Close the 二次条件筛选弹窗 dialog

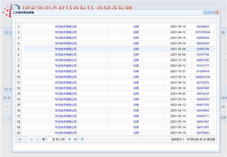(216, 12)
